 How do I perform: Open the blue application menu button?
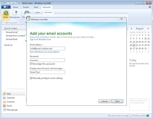(6, 7)
